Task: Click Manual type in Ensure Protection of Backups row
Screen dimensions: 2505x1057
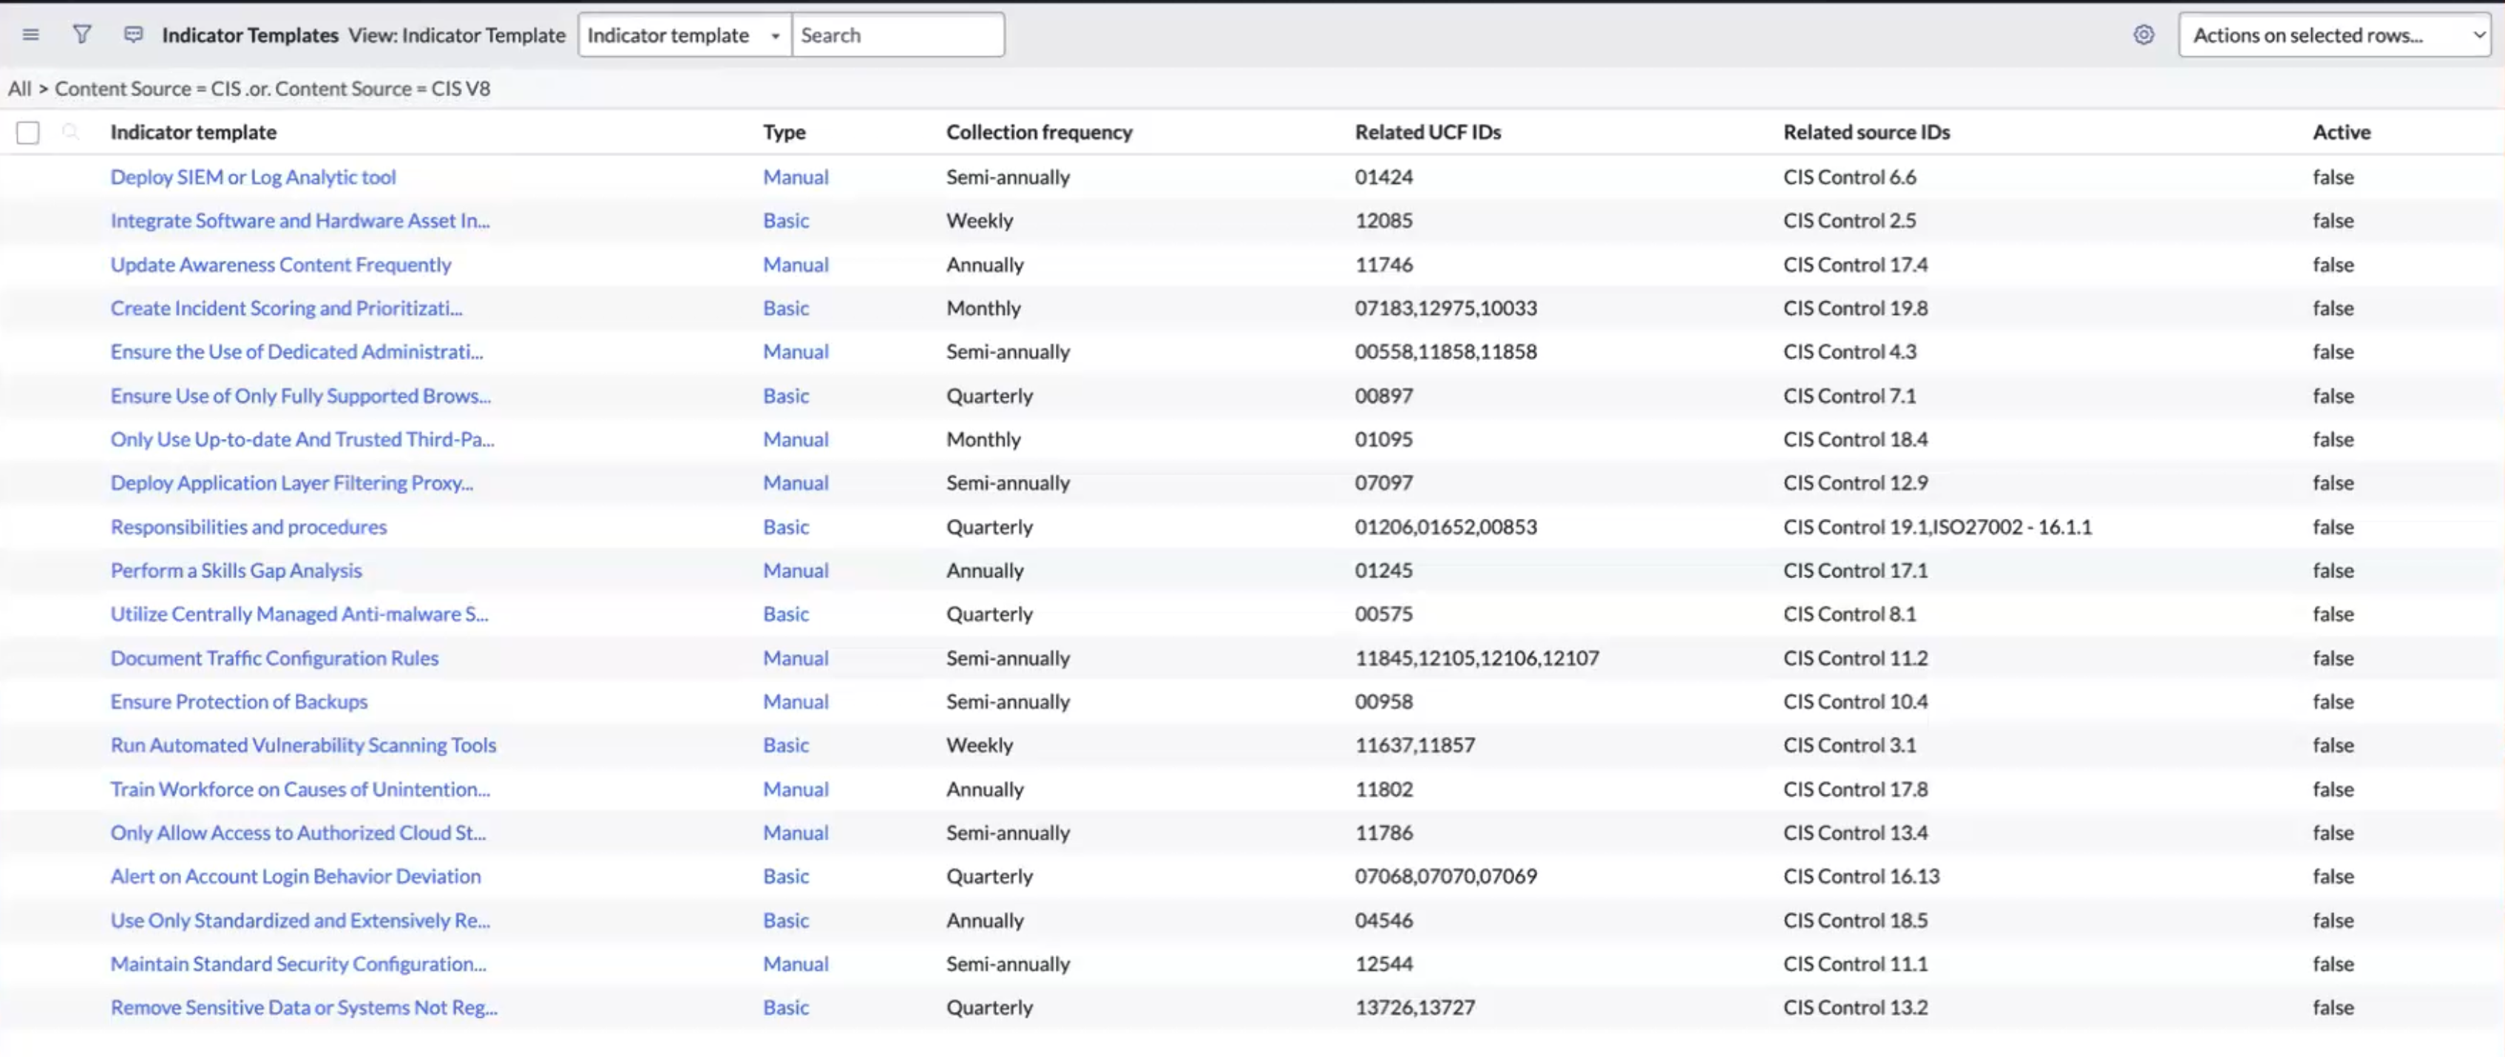Action: [x=796, y=702]
